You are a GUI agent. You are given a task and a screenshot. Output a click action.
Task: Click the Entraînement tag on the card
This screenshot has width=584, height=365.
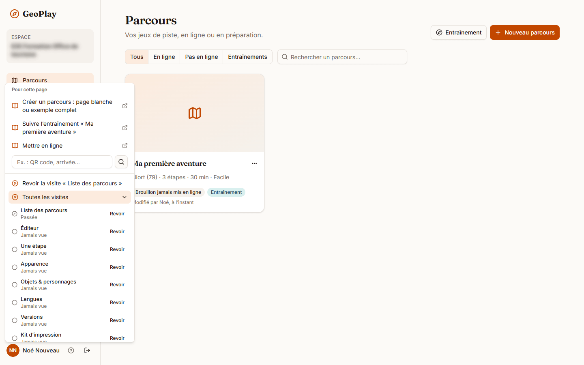tap(226, 192)
